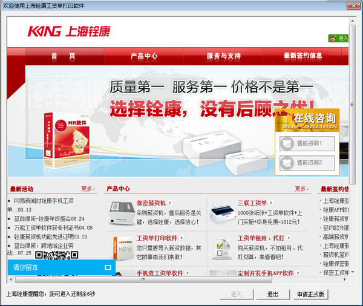The image size is (363, 306).
Task: Click the vertical scrollbar down arrow
Action: click(x=352, y=272)
